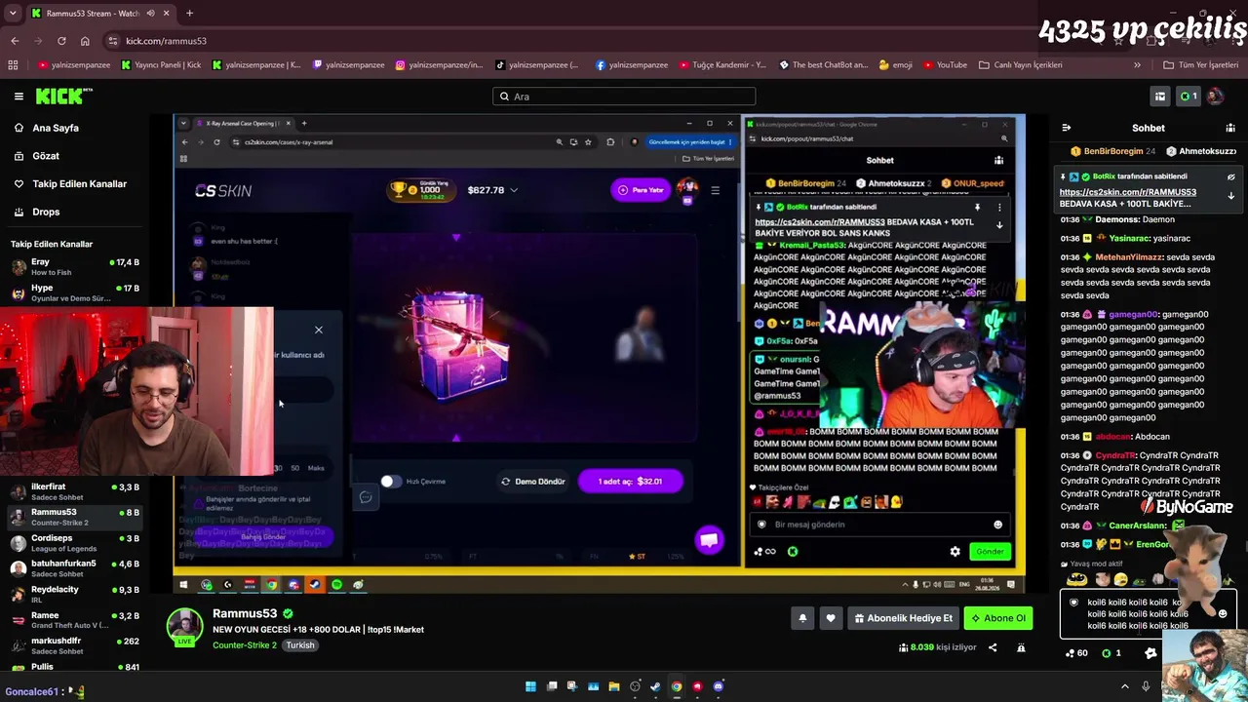Viewport: 1248px width, 702px height.
Task: Open Rammus53 channel avatar
Action: click(x=184, y=627)
